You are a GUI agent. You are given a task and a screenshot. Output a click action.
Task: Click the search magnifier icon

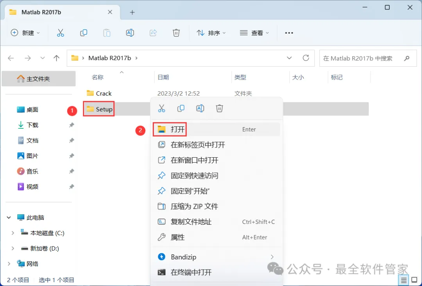tap(407, 58)
